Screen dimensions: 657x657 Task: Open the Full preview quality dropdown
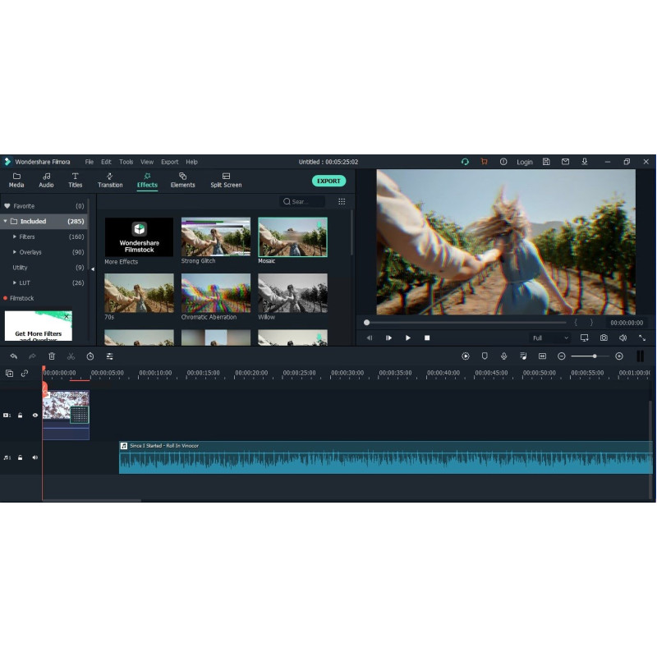549,338
